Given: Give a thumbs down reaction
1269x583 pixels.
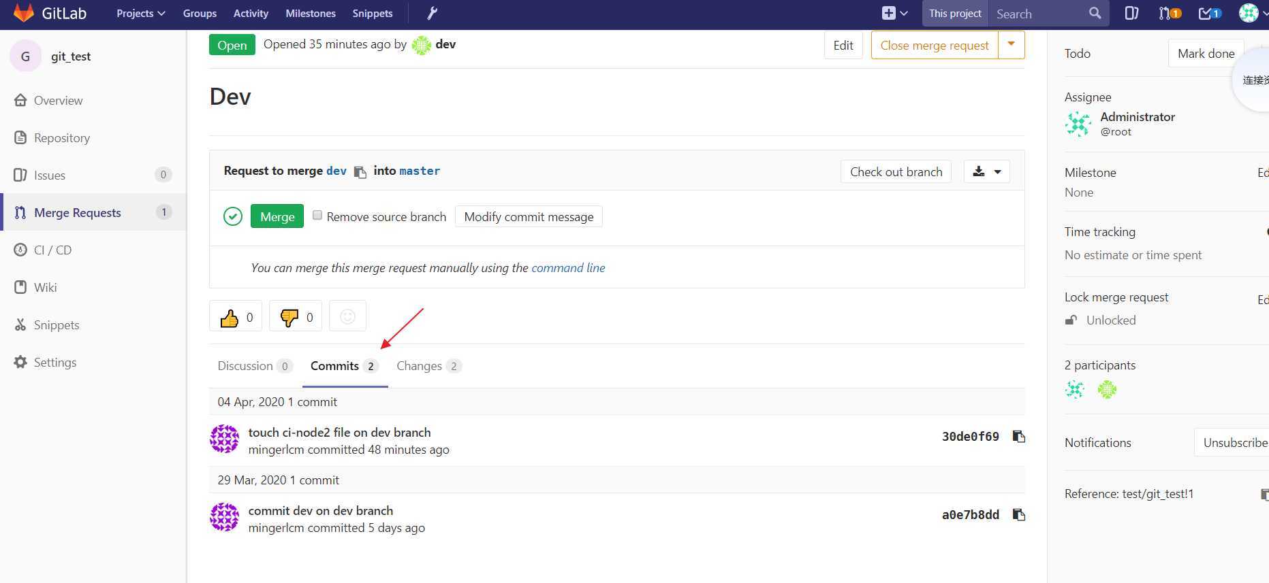Looking at the screenshot, I should 296,317.
